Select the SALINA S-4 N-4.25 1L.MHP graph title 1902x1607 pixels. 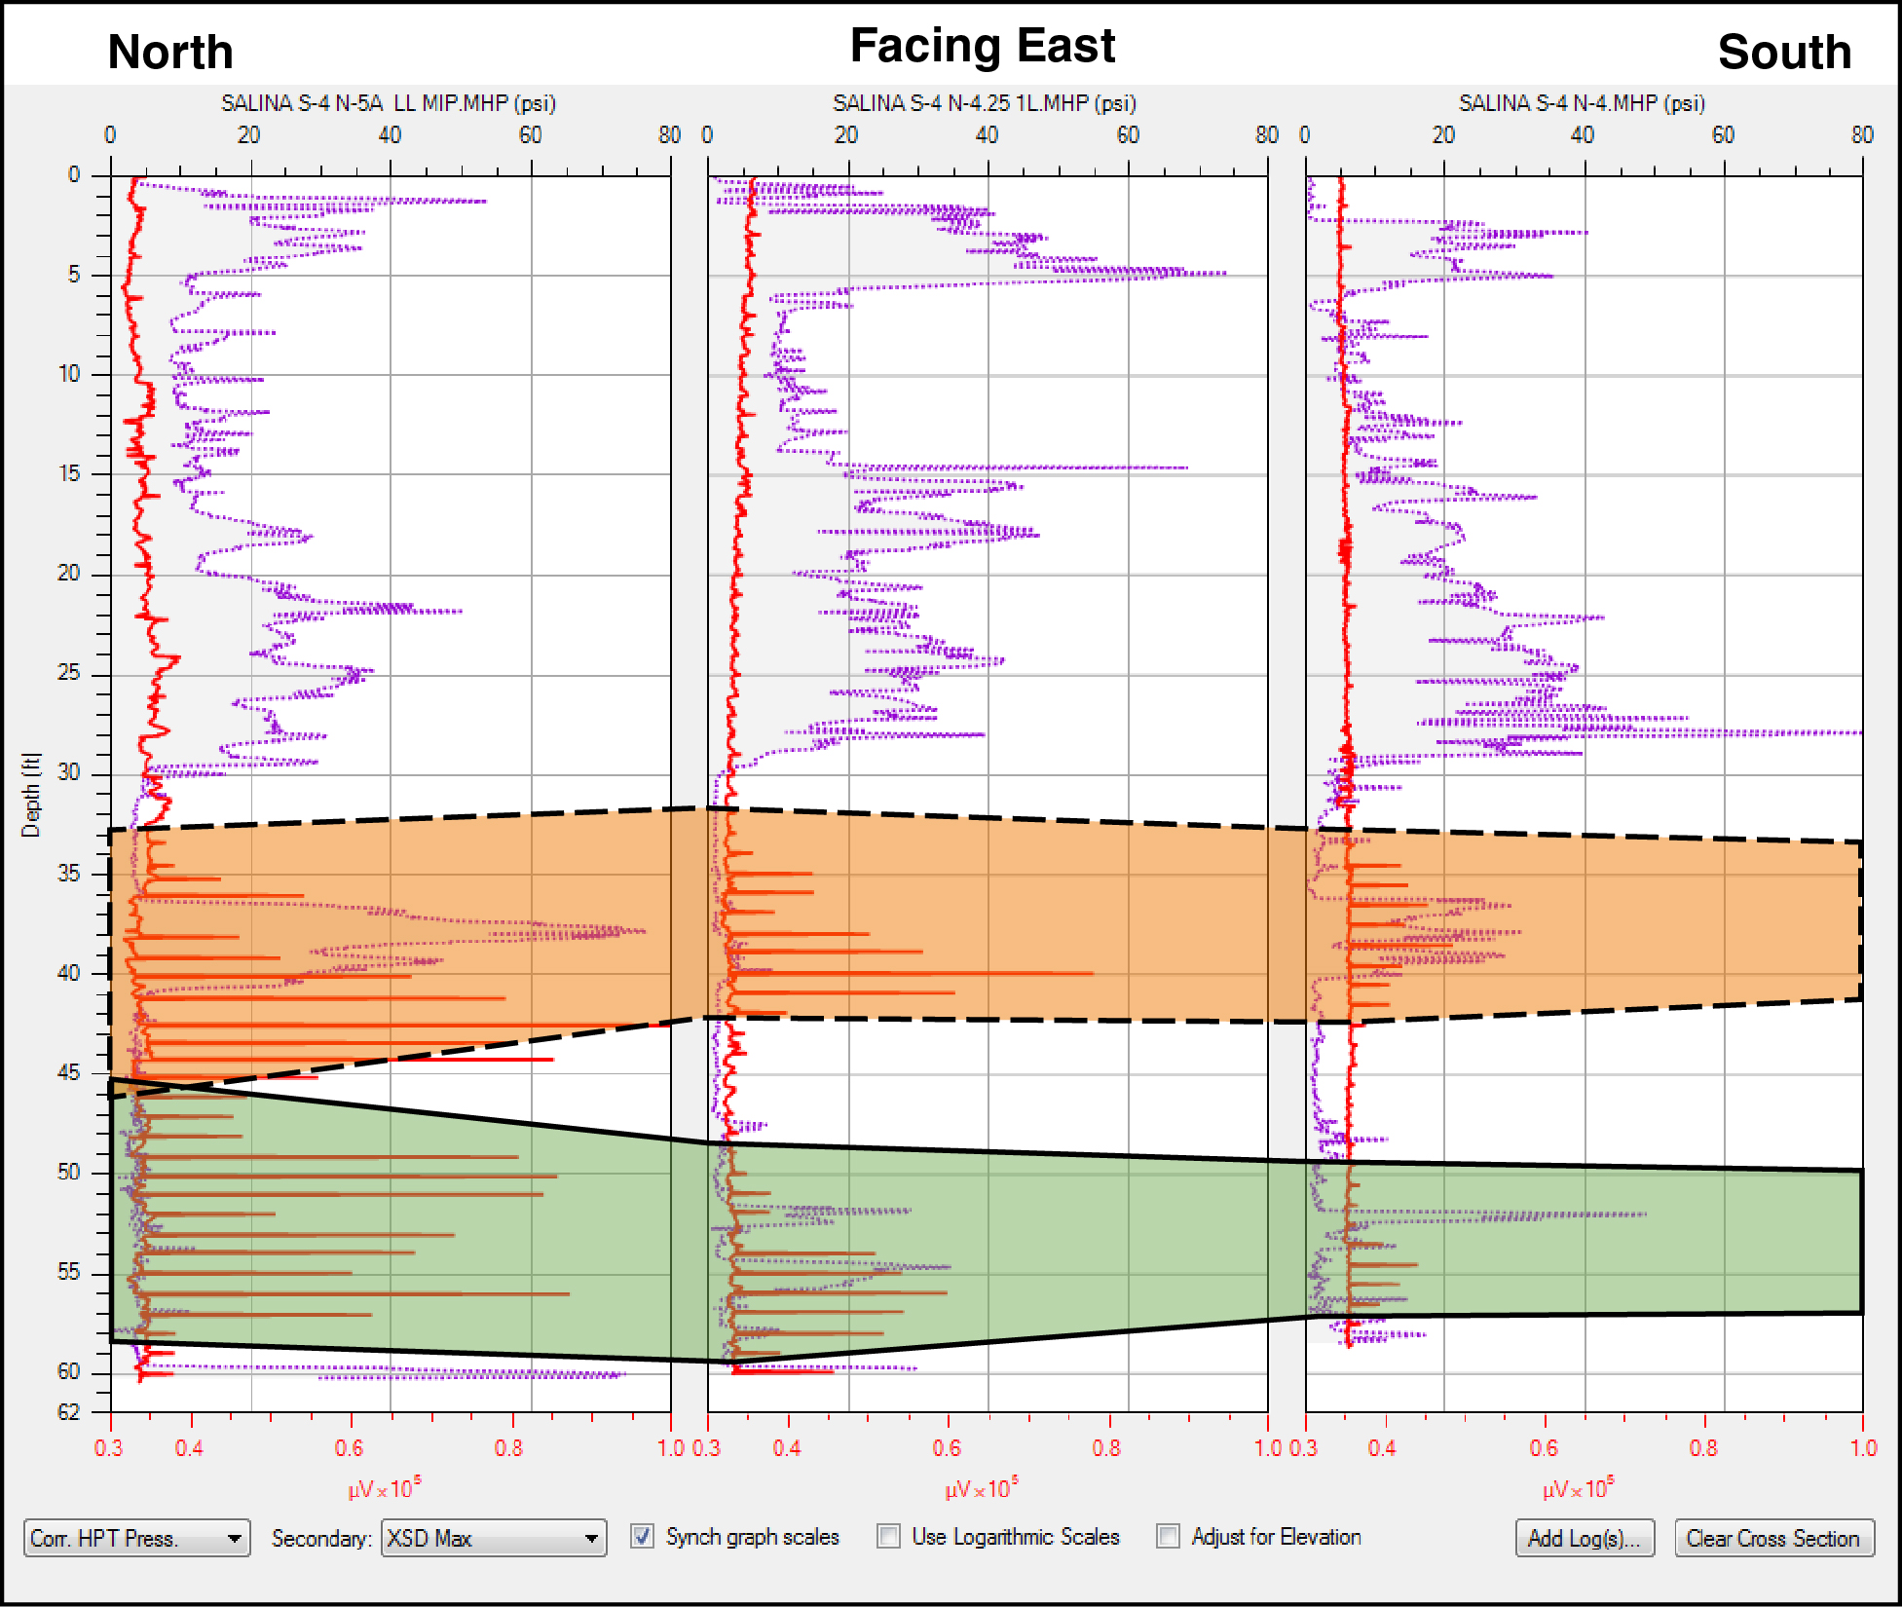(x=984, y=103)
